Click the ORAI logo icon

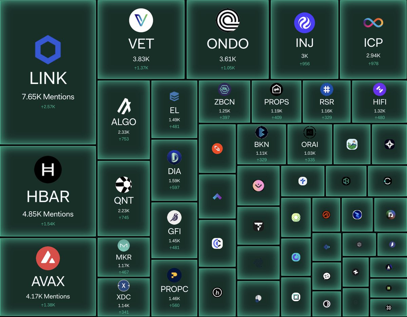pyautogui.click(x=310, y=133)
